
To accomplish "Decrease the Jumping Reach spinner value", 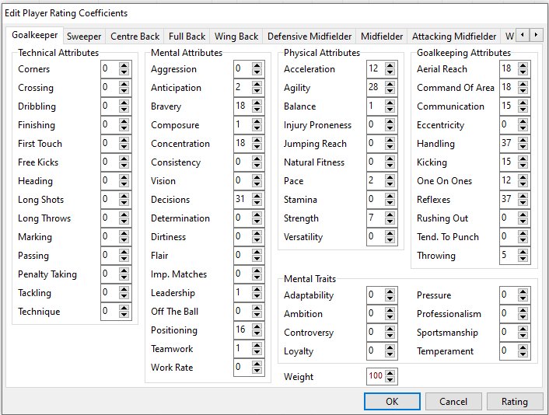I will tap(390, 147).
